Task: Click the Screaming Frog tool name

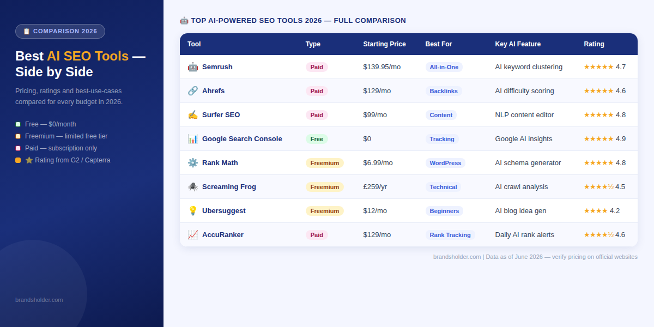Action: [229, 187]
